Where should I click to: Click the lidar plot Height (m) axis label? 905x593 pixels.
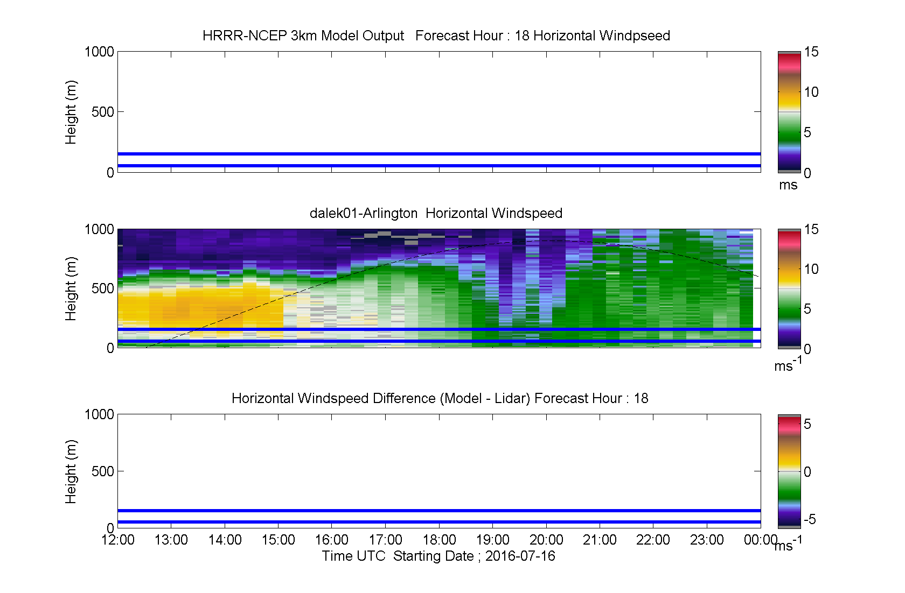(x=71, y=288)
